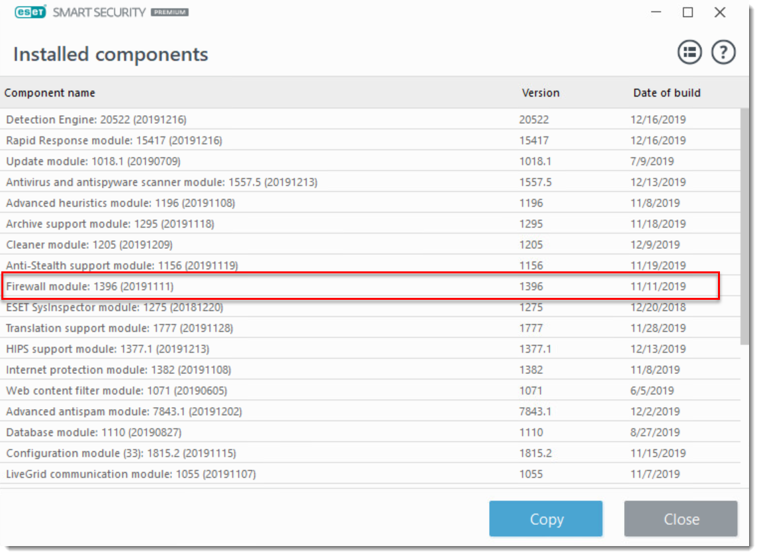Click the ESET logo in title bar
The image size is (759, 556).
(30, 12)
